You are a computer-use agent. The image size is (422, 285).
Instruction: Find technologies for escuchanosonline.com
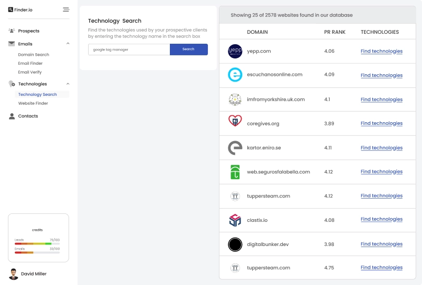tap(381, 75)
